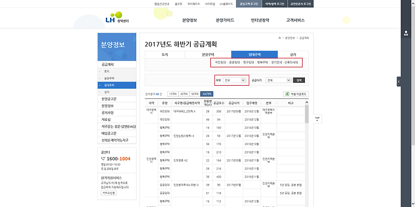Filter by 장기전세 subtype

(x=277, y=63)
